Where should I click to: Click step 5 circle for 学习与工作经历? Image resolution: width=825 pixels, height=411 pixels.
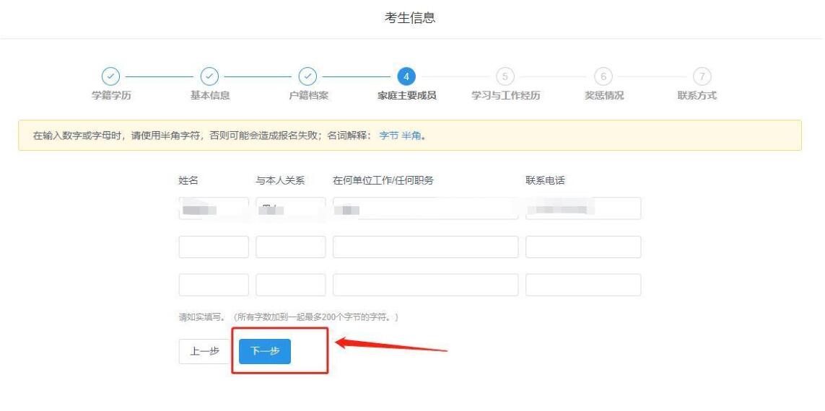click(x=505, y=76)
